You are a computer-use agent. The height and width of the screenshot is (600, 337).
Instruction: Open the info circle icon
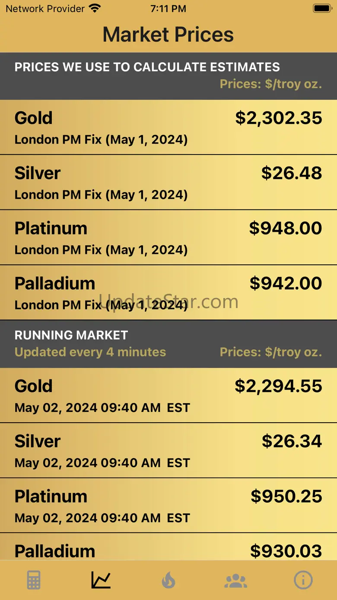coord(303,580)
